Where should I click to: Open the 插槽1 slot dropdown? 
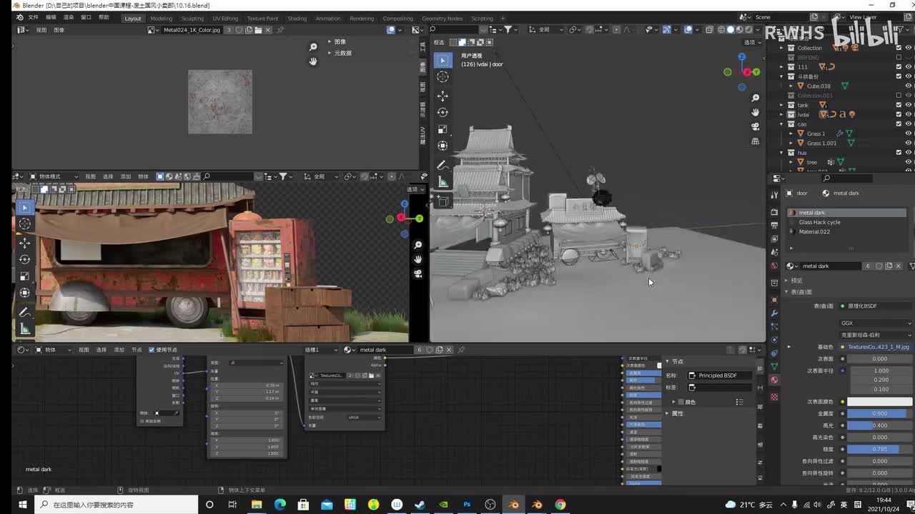point(321,350)
